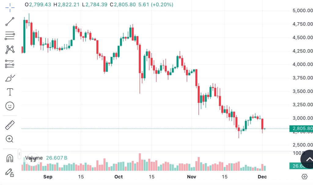Select the text annotation tool
Screen dimensions: 313x185
point(9,92)
